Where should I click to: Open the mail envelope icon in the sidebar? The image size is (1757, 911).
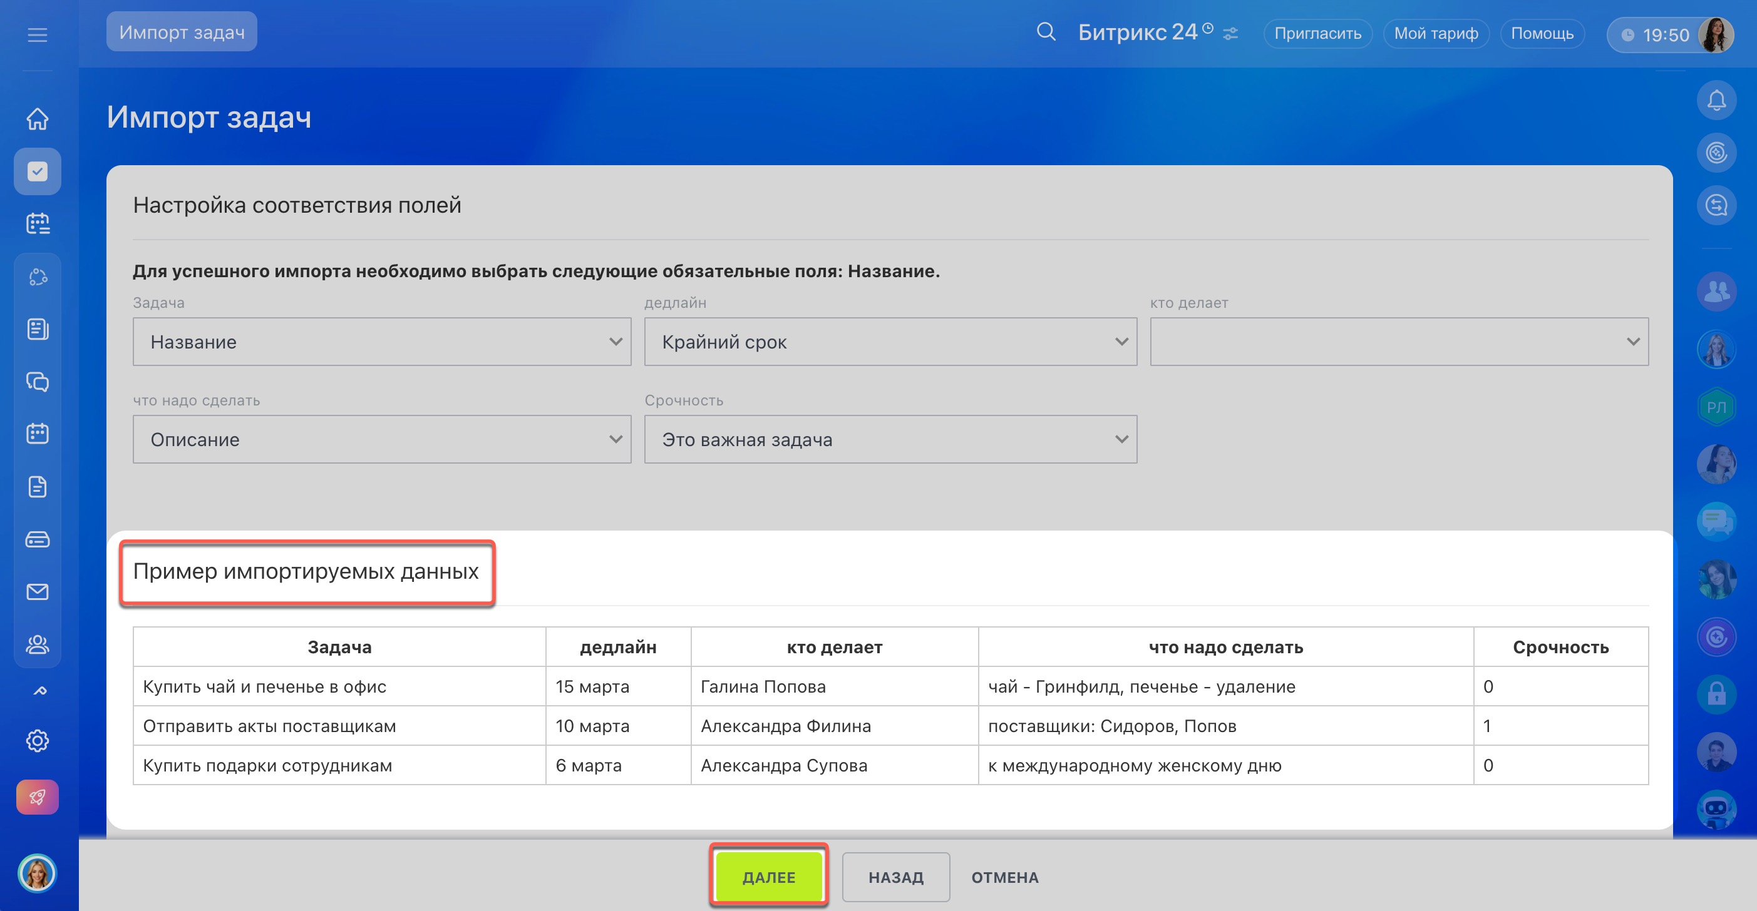click(38, 591)
